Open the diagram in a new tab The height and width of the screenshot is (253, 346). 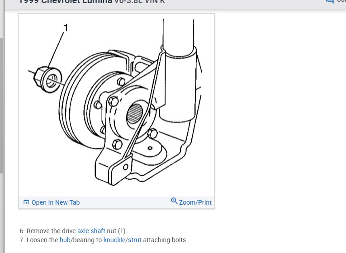(56, 202)
